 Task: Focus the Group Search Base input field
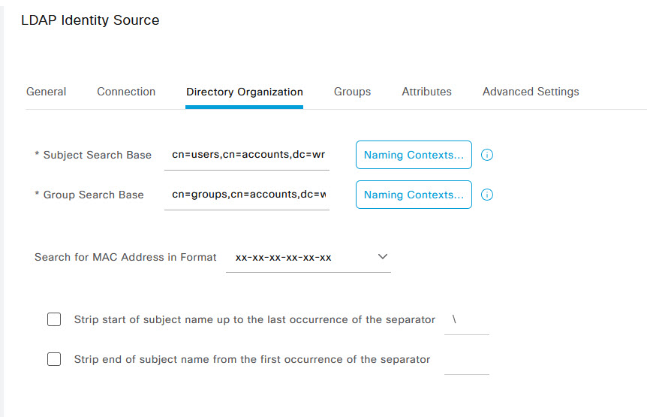coord(247,195)
